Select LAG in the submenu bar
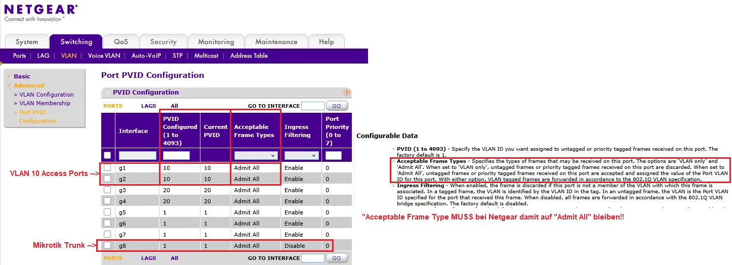This screenshot has height=265, width=732. click(x=44, y=56)
